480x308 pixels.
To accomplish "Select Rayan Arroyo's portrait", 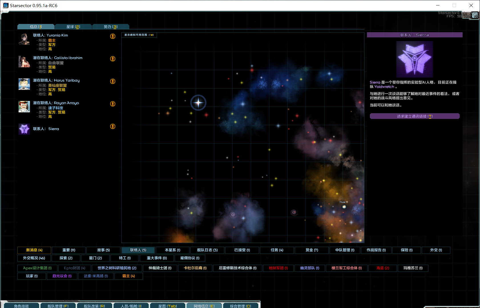I will coord(24,107).
